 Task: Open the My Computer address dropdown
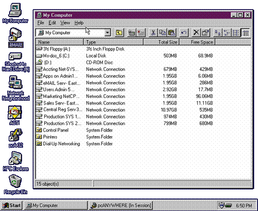pos(108,33)
